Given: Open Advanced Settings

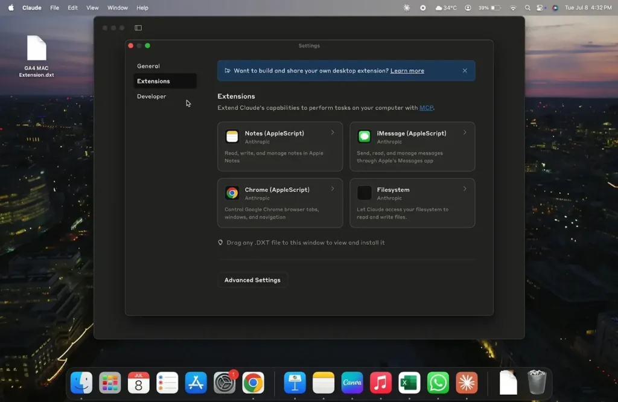Looking at the screenshot, I should 252,280.
